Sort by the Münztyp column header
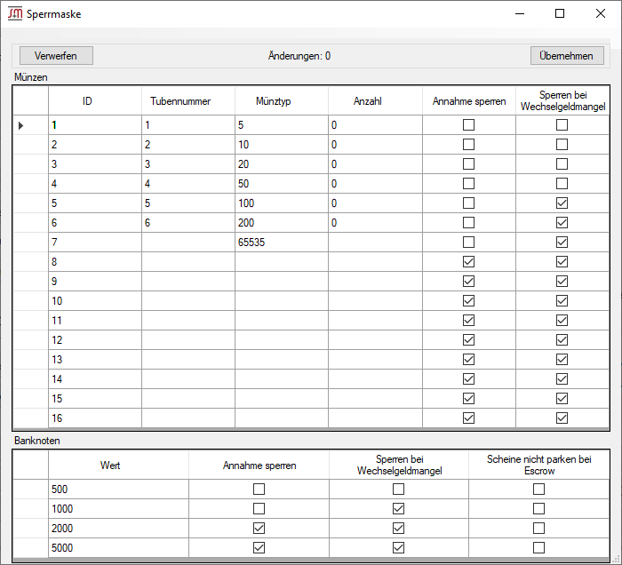Image resolution: width=622 pixels, height=565 pixels. (x=281, y=101)
